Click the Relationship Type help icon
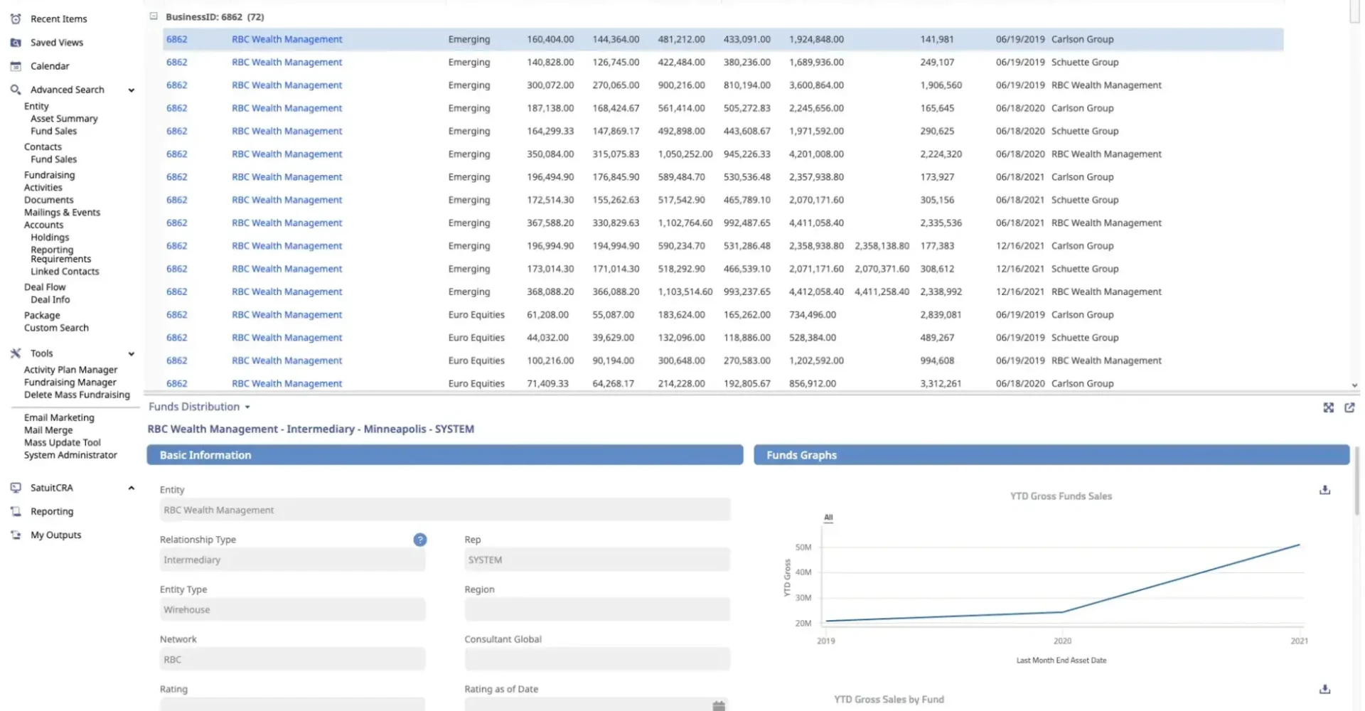 click(420, 540)
